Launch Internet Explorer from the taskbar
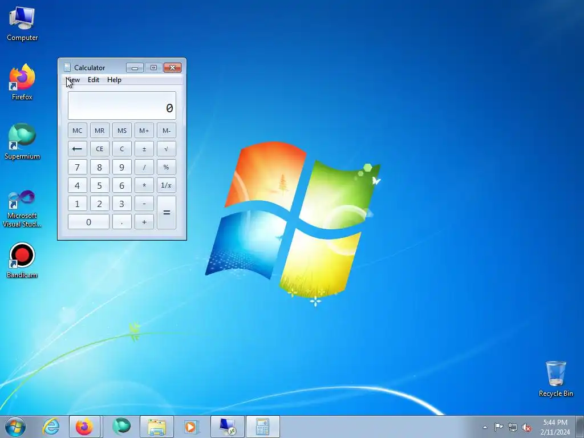The image size is (584, 438). [x=51, y=427]
